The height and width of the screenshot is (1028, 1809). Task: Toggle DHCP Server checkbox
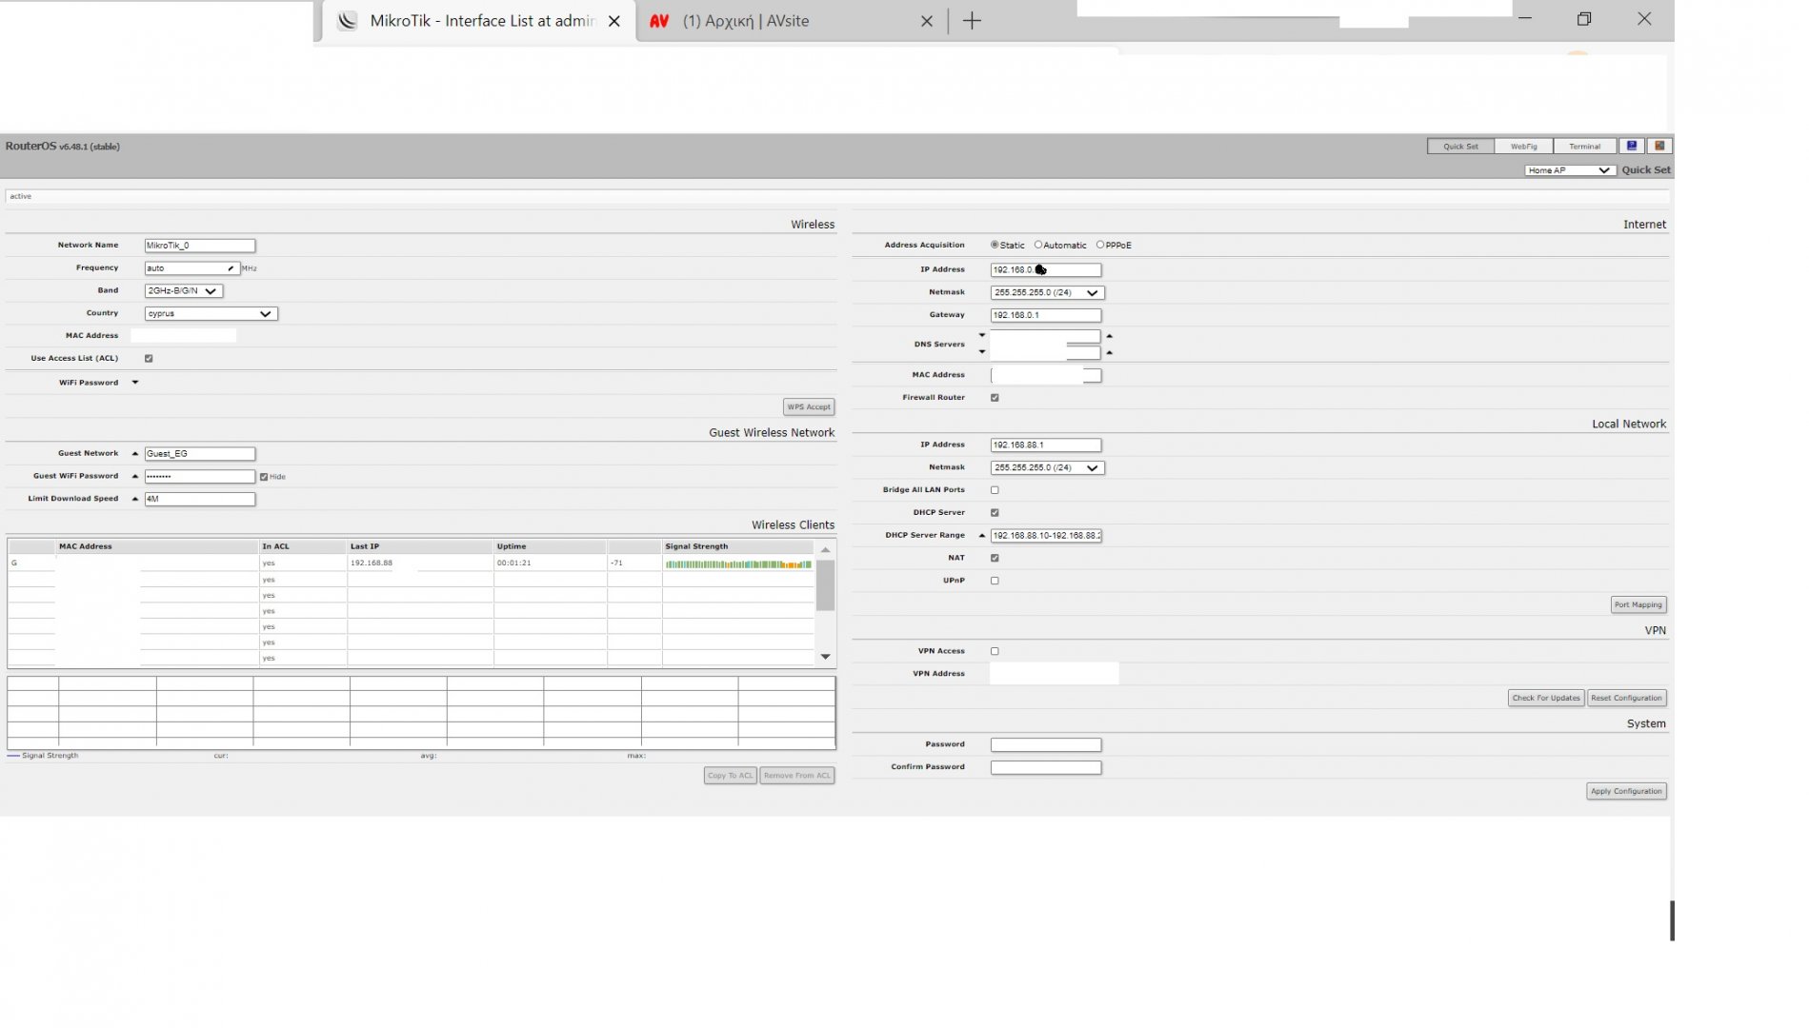[995, 513]
